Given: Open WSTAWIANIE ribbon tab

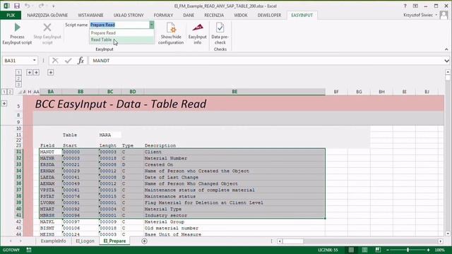Looking at the screenshot, I should pyautogui.click(x=90, y=15).
